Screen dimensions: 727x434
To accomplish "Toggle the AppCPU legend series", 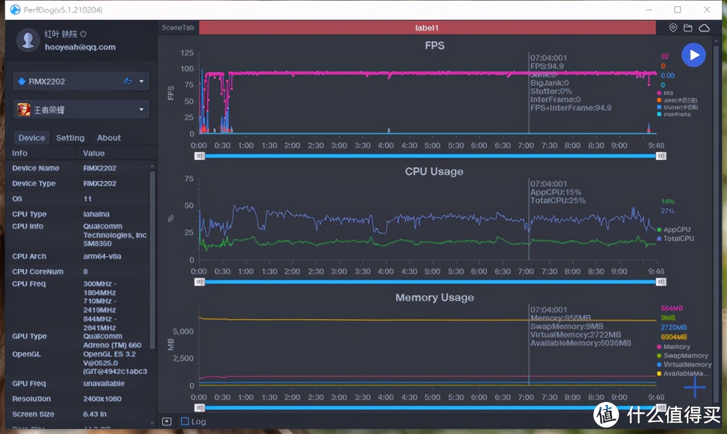I will (676, 229).
